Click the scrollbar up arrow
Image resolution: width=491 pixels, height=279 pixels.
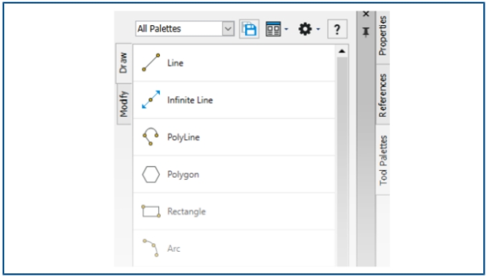point(342,51)
